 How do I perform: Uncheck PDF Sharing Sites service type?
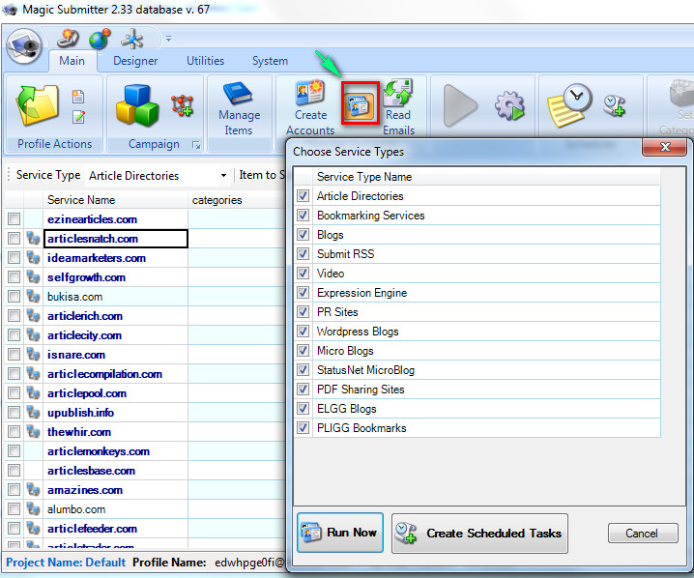pyautogui.click(x=304, y=389)
